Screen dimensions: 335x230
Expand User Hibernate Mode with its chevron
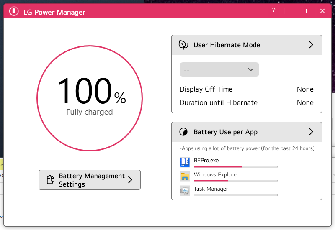[311, 45]
